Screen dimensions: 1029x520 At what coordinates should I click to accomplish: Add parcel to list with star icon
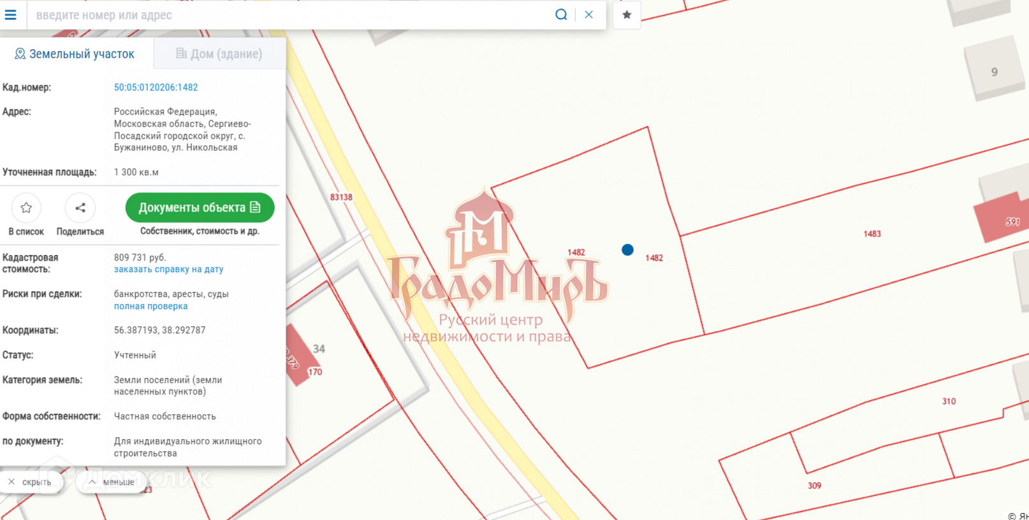26,208
